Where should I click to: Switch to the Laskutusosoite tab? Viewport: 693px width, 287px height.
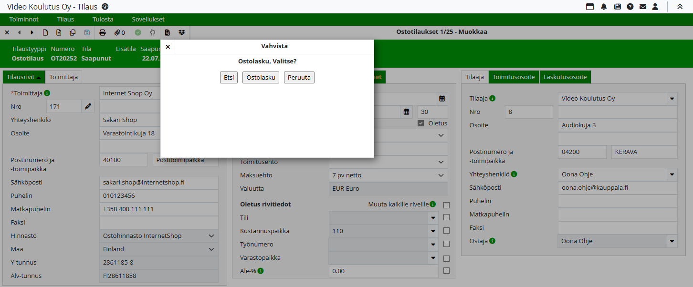565,77
